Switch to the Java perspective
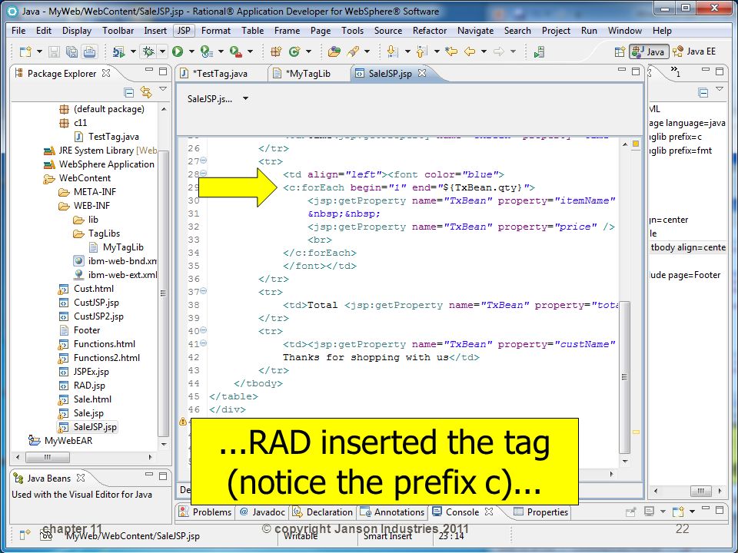This screenshot has width=738, height=553. 649,51
